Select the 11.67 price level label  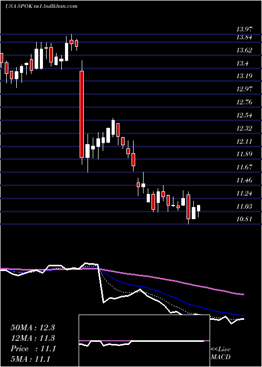tap(244, 167)
